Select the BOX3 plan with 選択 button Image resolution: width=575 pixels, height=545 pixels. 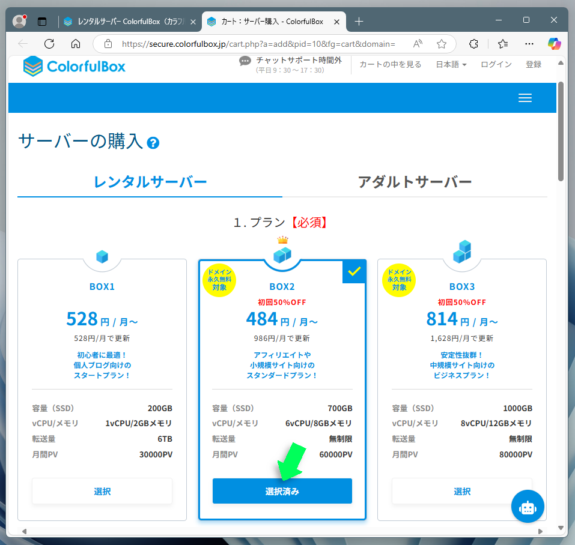click(462, 491)
